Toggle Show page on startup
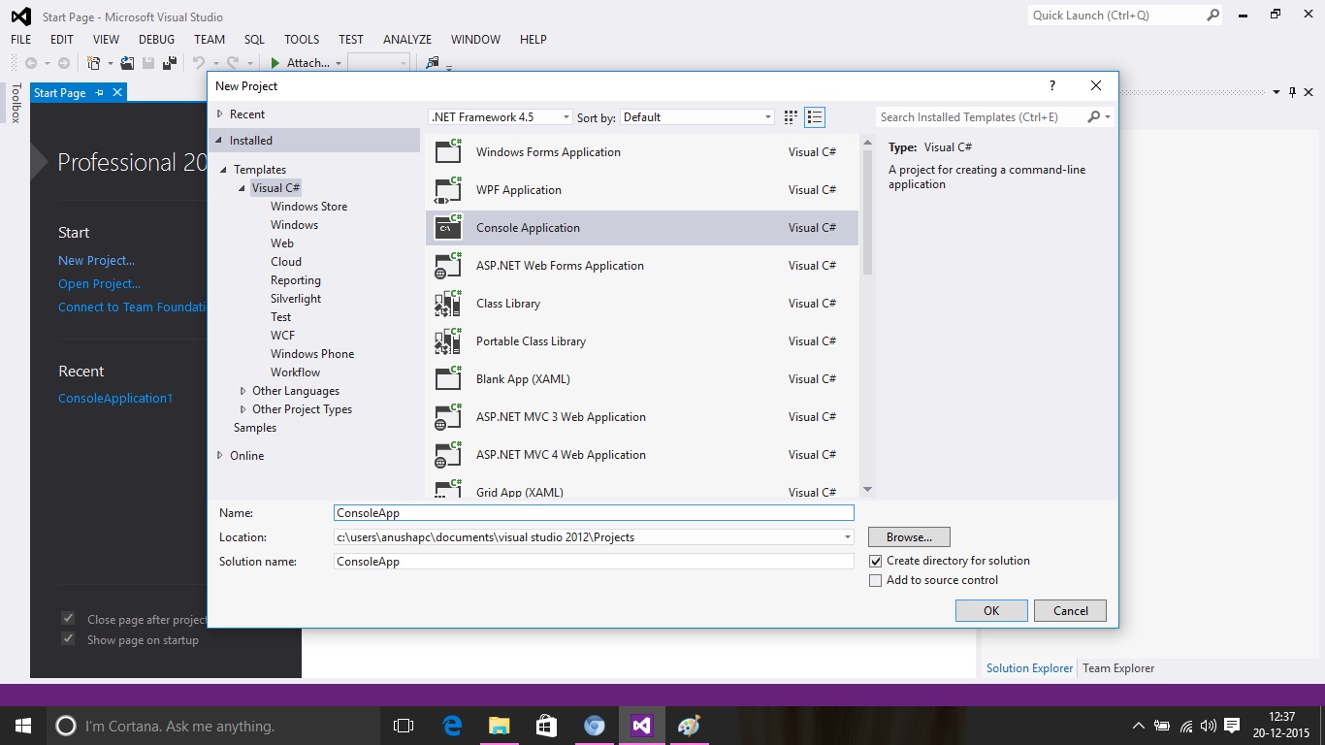 [x=68, y=640]
